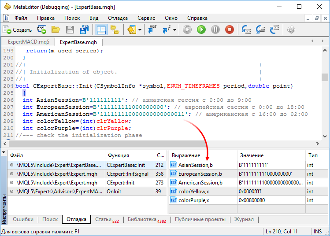Open the Справка menu
Screen dimensions: 330x236
(x=197, y=18)
